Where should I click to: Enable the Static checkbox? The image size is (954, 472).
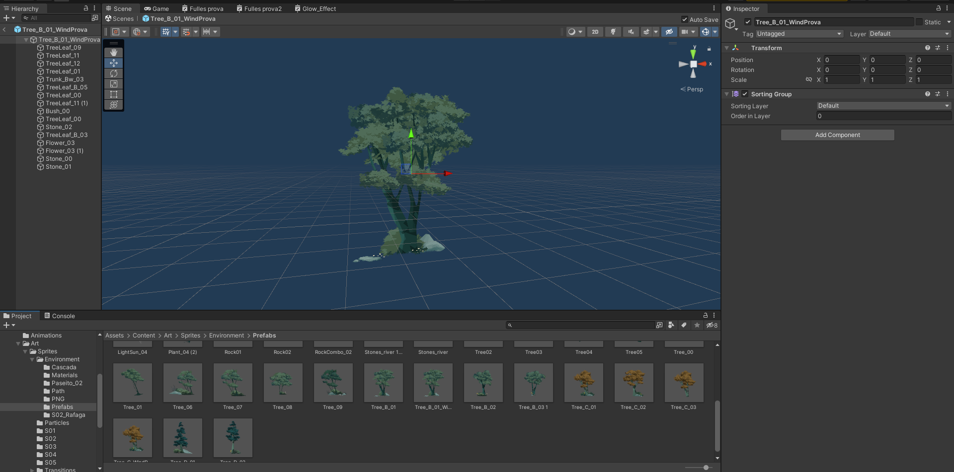point(919,22)
